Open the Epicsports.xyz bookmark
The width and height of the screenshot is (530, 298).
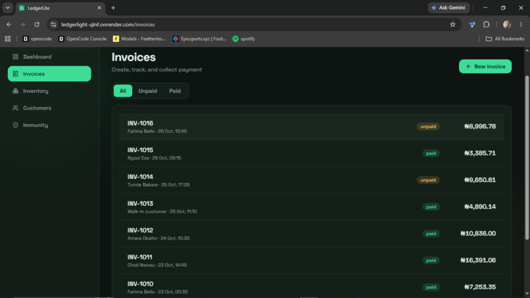point(199,39)
